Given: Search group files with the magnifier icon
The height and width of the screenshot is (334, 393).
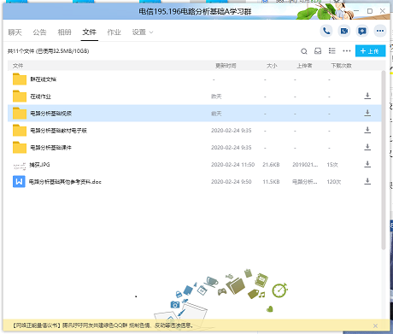Looking at the screenshot, I should click(304, 51).
